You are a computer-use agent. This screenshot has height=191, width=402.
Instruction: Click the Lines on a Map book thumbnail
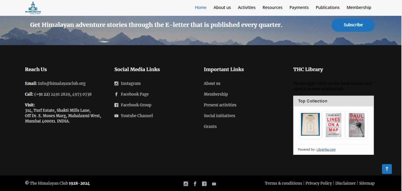(333, 125)
